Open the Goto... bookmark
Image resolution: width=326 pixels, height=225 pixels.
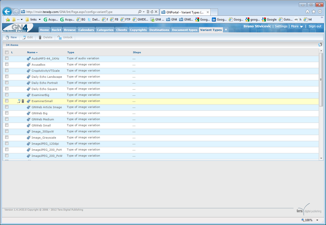coord(285,19)
